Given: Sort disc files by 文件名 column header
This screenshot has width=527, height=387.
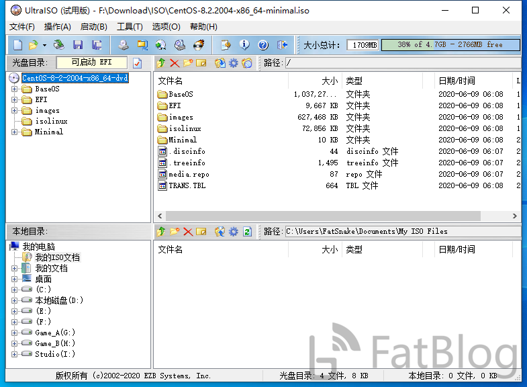Looking at the screenshot, I should pos(221,81).
